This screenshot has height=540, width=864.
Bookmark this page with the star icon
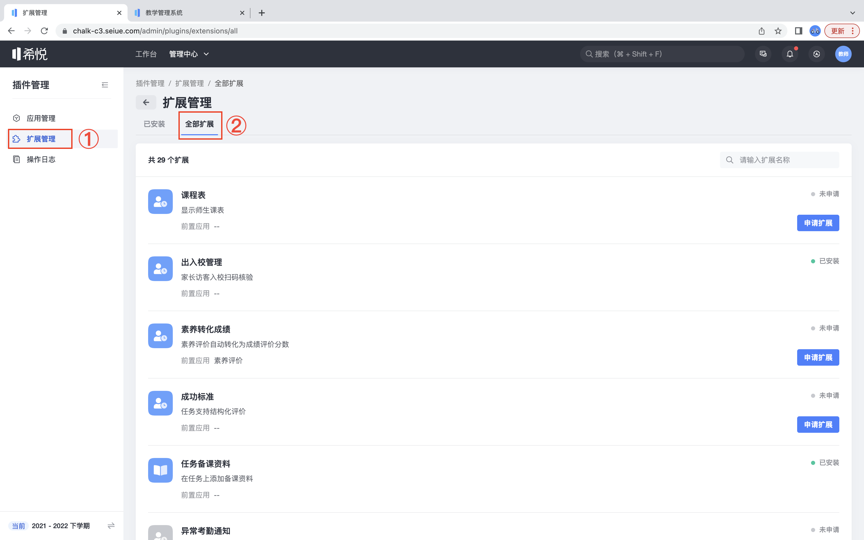778,31
